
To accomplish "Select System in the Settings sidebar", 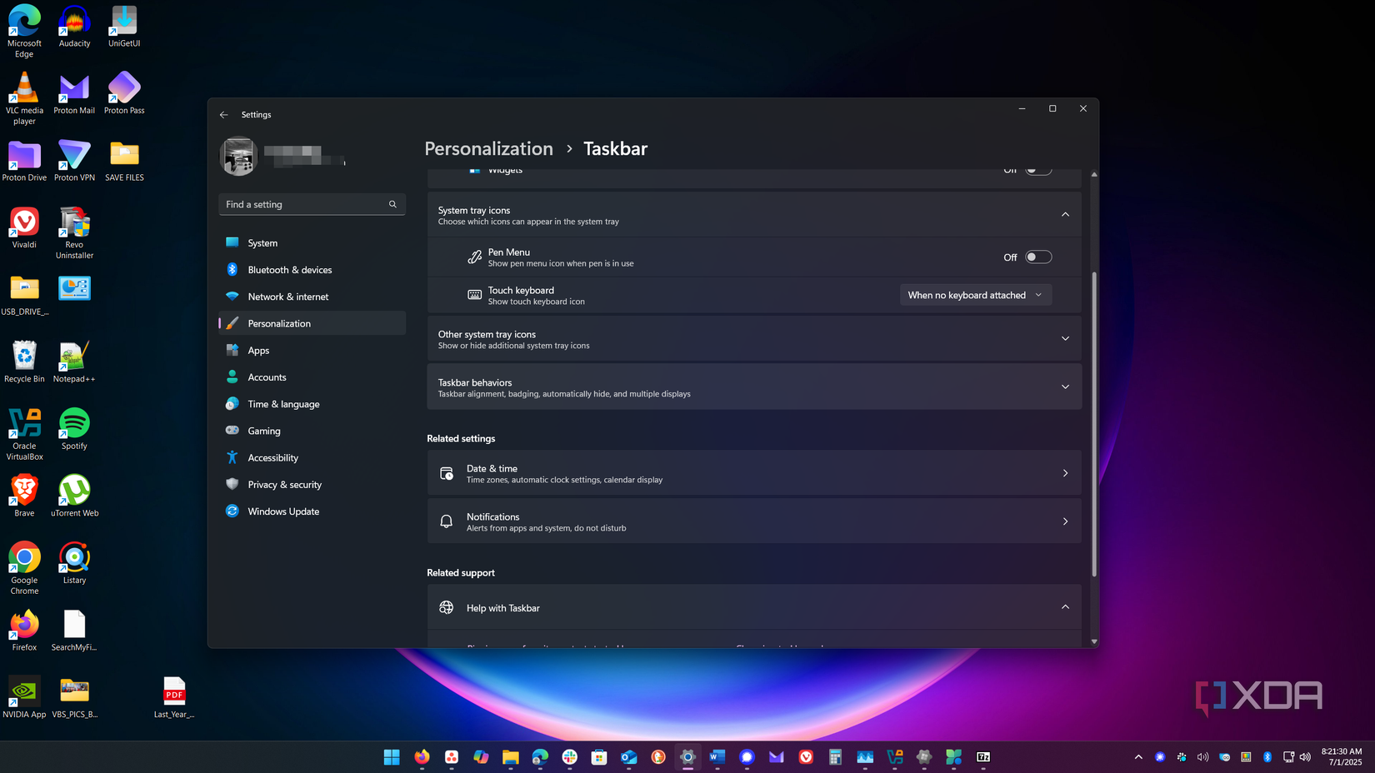I will tap(312, 242).
